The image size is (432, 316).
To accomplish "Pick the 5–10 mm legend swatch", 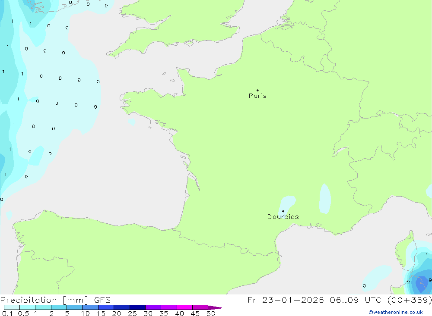I will click(x=74, y=307).
